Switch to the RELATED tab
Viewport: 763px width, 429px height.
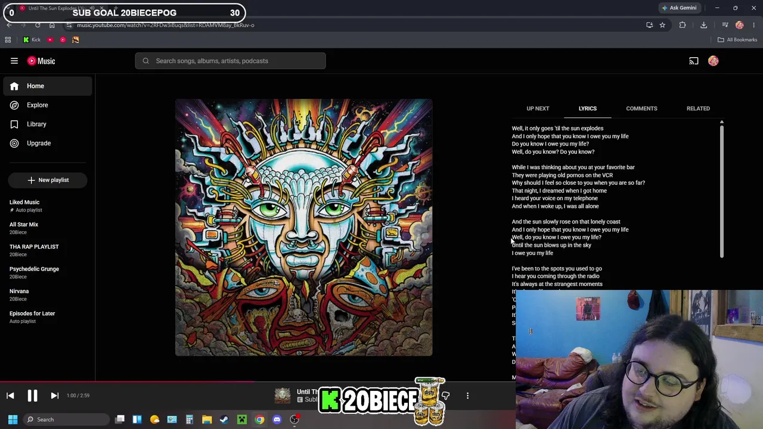(x=698, y=108)
